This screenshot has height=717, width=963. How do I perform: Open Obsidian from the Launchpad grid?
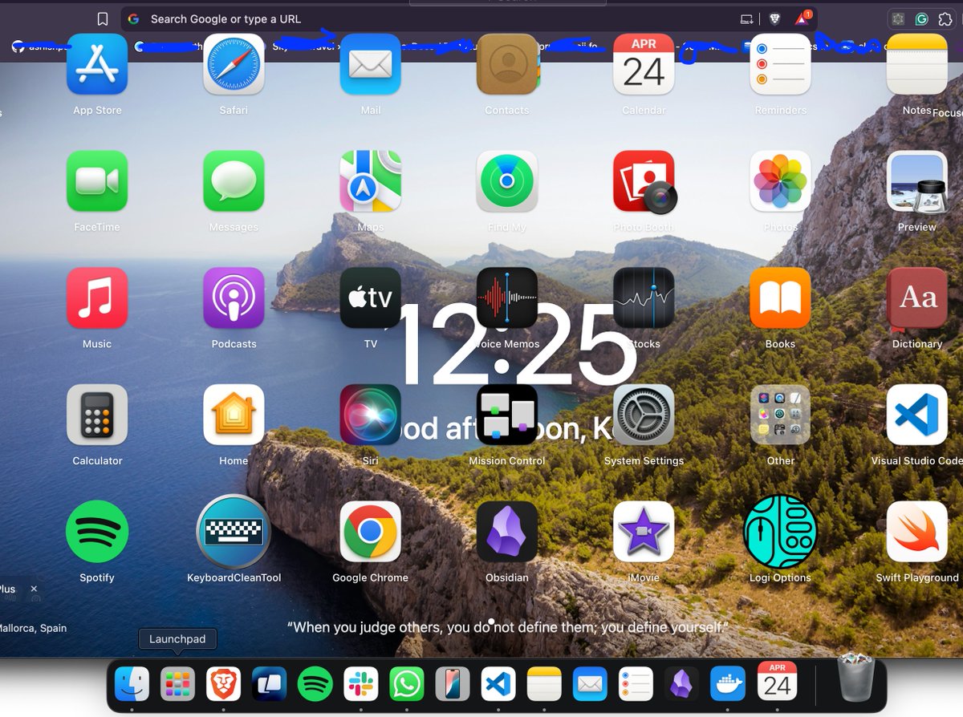(507, 532)
